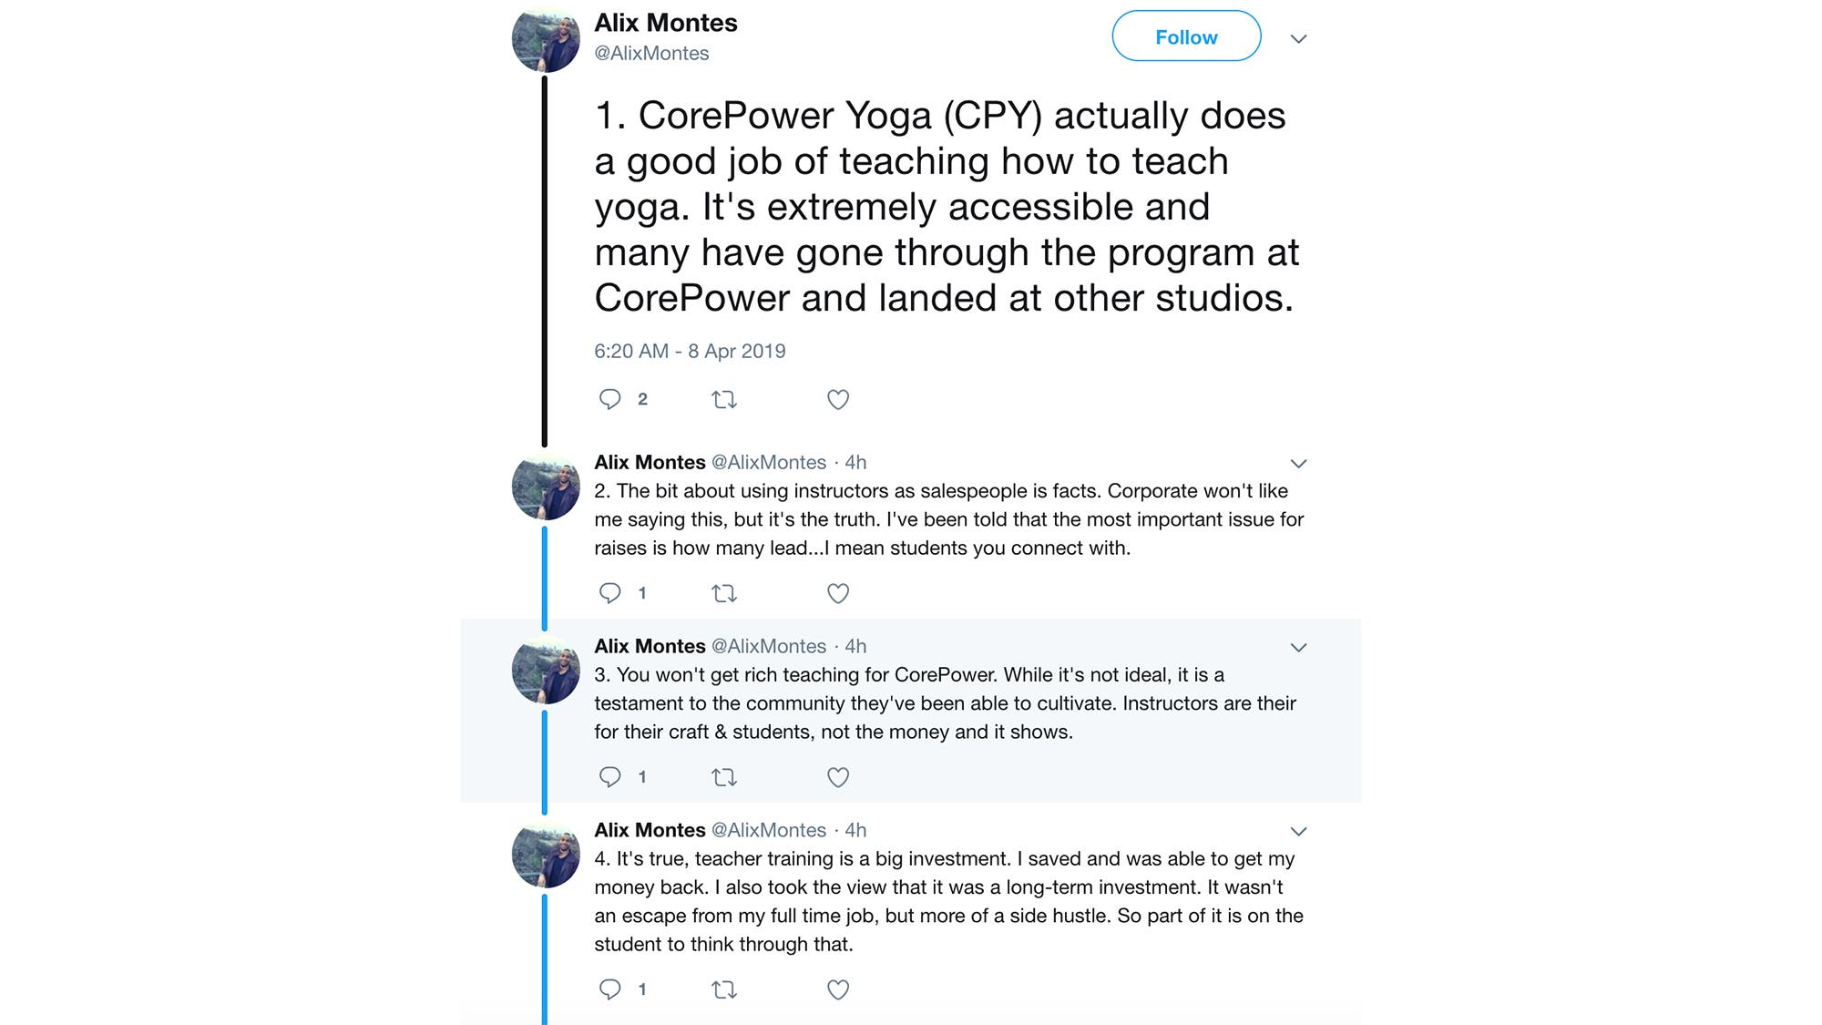Reply to tweet 2 about salespeople

pyautogui.click(x=609, y=593)
